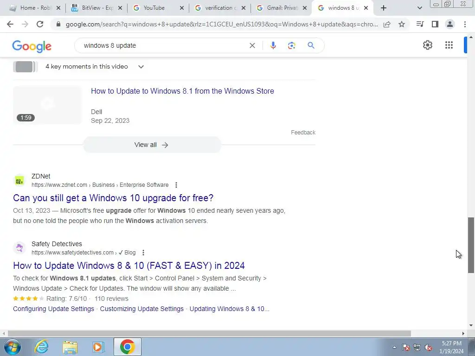
Task: Open the Update to Windows 8.1 video link
Action: point(182,91)
